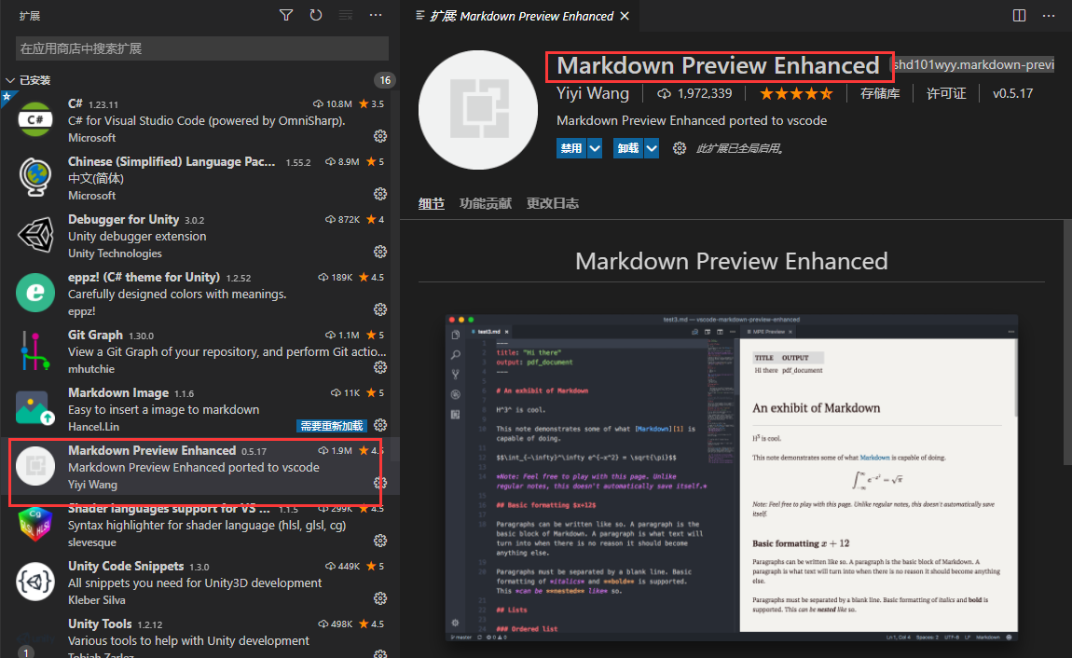Expand the 卸载 uninstall dropdown arrow
This screenshot has width=1072, height=658.
(652, 148)
